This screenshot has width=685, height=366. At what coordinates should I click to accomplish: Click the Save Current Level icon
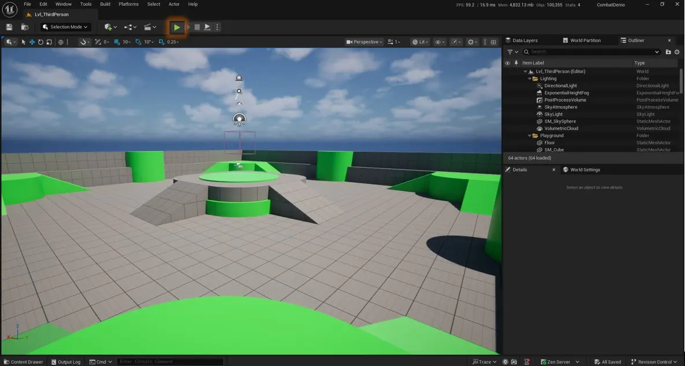tap(9, 27)
